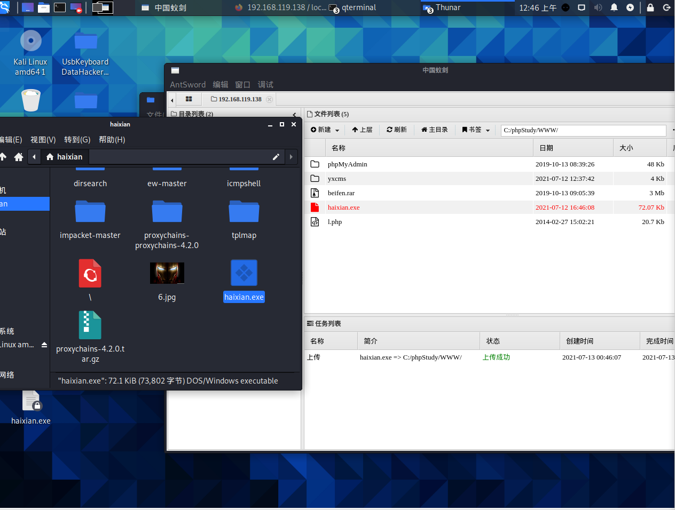Open 转到(G) menu in Thunar

pyautogui.click(x=77, y=140)
